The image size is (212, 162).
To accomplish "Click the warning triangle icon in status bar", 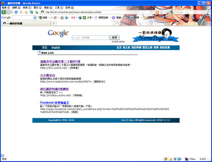I will pos(171,159).
